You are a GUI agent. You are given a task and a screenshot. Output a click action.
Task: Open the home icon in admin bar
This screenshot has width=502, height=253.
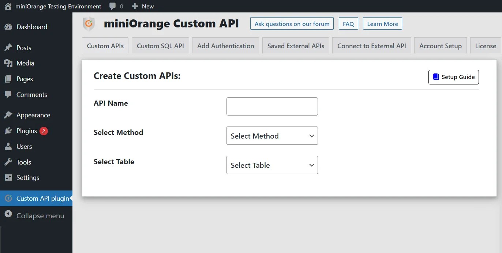click(x=8, y=6)
